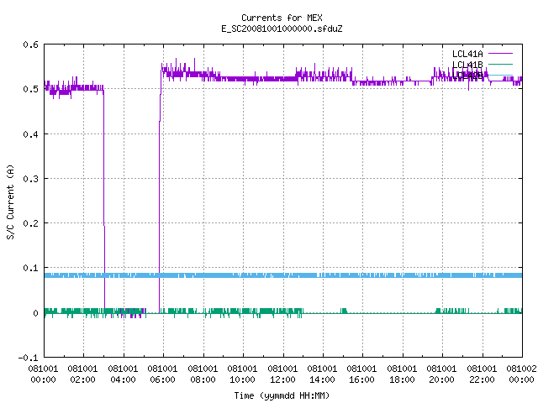
Task: Click the '081001 18:00' x-axis tick label
Action: (402, 374)
